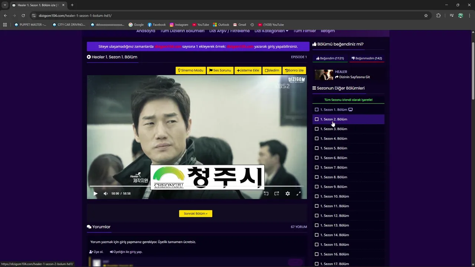Image resolution: width=475 pixels, height=267 pixels.
Task: Open the Tüm Filmler menu item
Action: pyautogui.click(x=305, y=31)
